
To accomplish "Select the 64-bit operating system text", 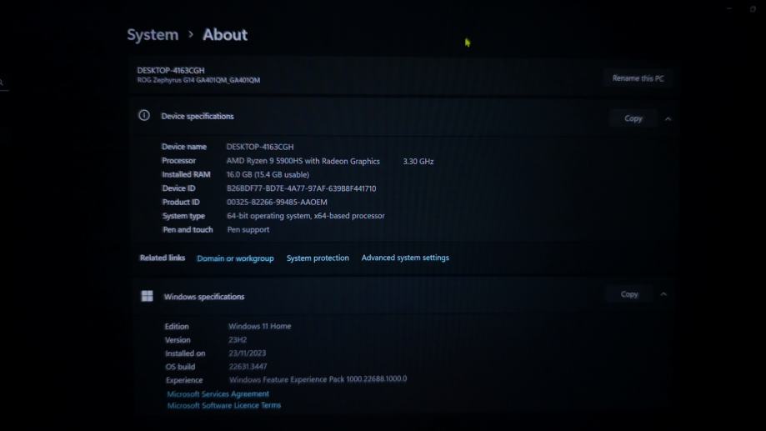I will click(306, 215).
